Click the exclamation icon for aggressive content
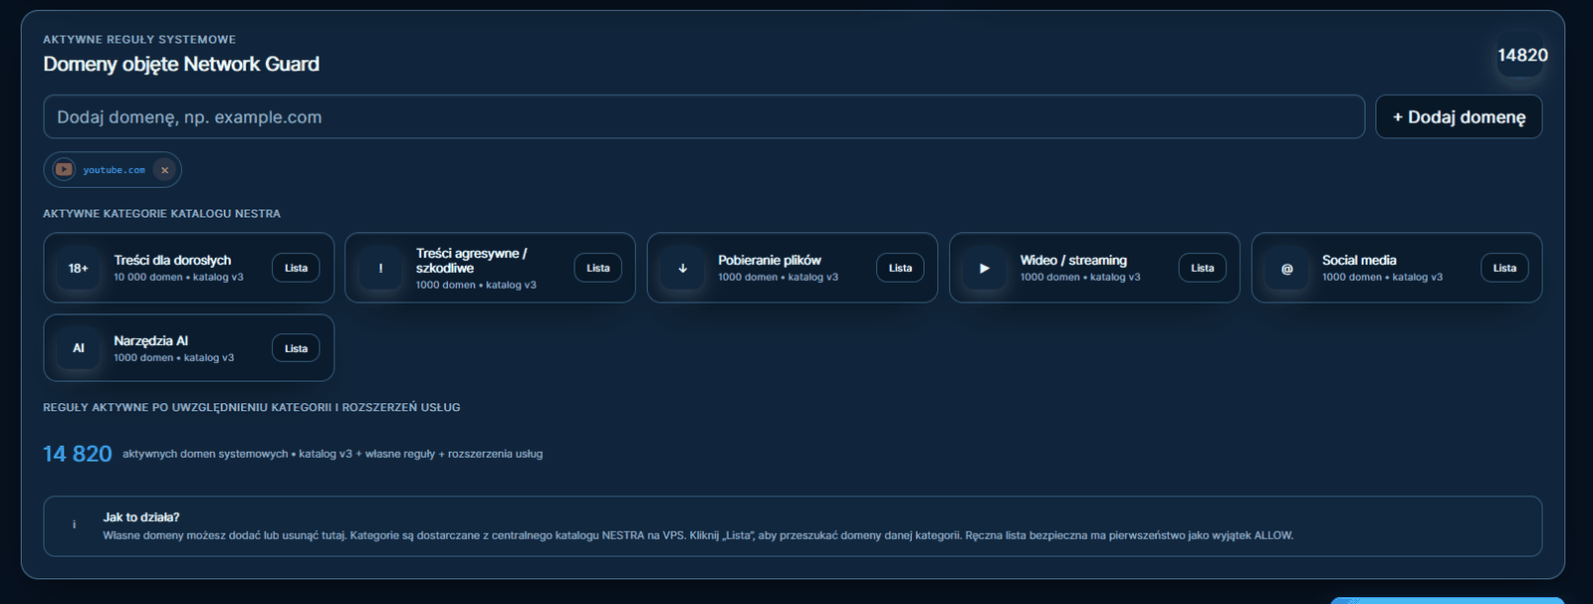 click(380, 268)
